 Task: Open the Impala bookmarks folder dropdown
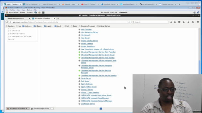click(48, 26)
